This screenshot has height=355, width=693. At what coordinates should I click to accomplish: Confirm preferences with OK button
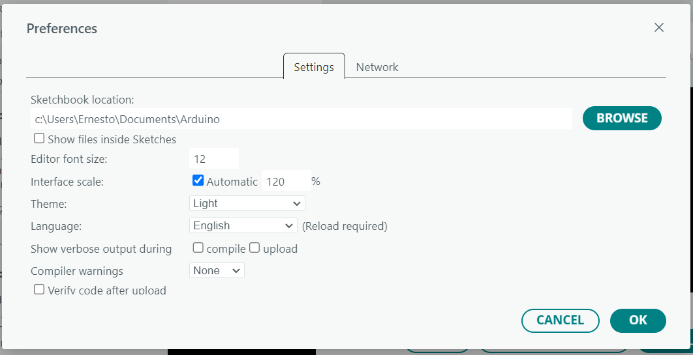coord(638,320)
